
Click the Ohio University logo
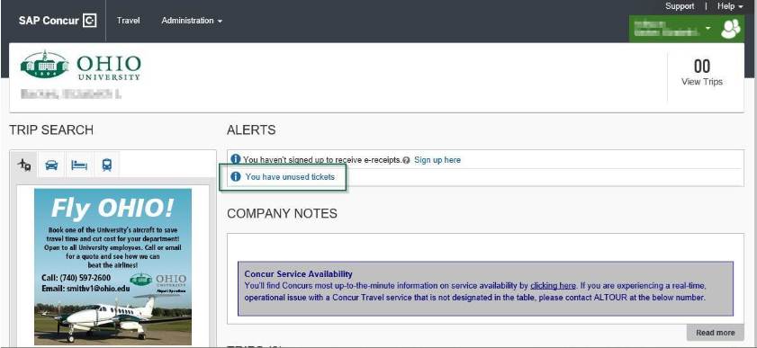click(x=80, y=65)
